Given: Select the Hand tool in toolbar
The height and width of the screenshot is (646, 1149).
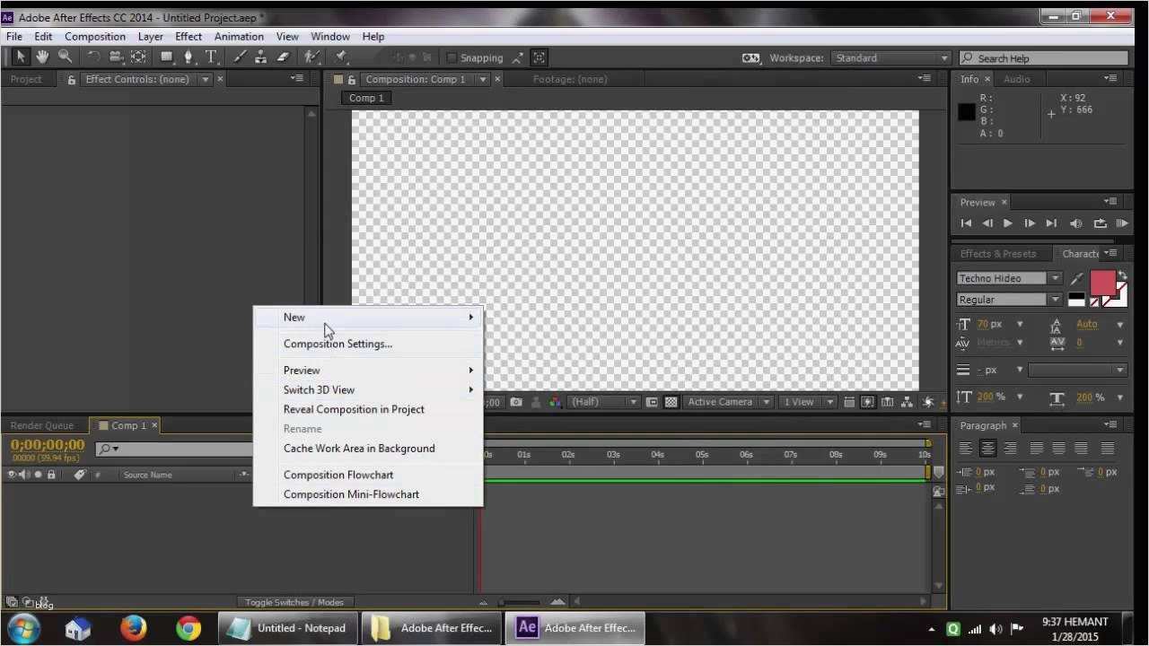Looking at the screenshot, I should (x=42, y=57).
